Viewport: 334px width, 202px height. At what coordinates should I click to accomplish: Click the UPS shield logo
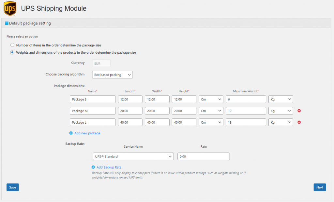coord(10,8)
